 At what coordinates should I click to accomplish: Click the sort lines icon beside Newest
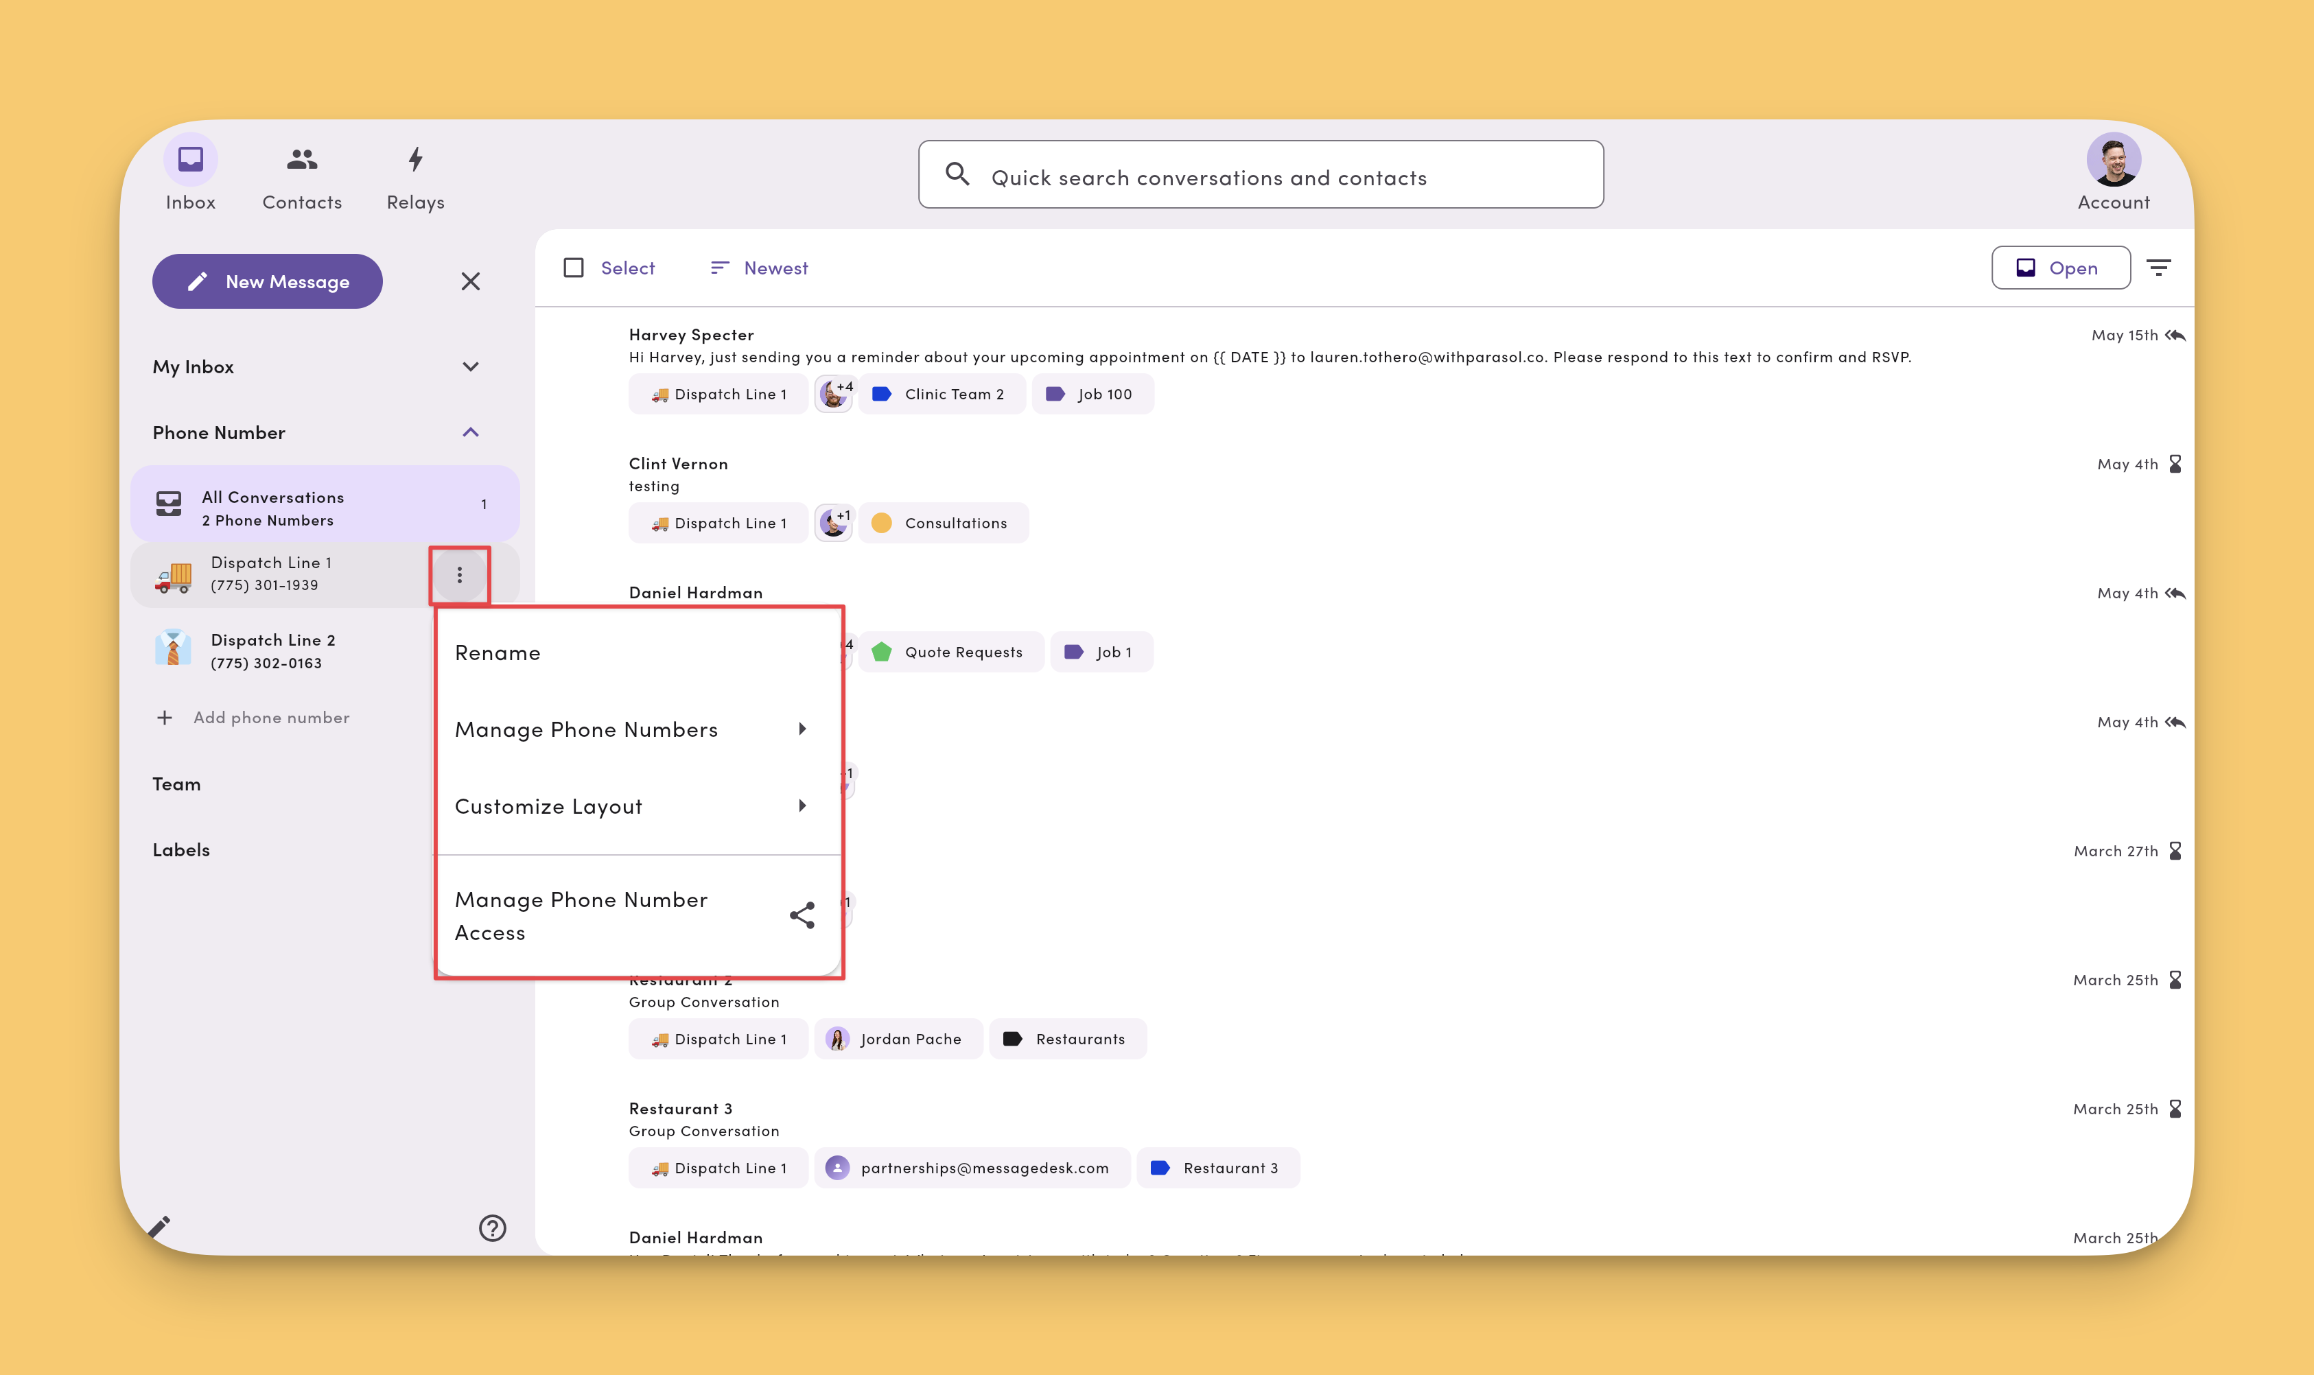click(x=719, y=268)
